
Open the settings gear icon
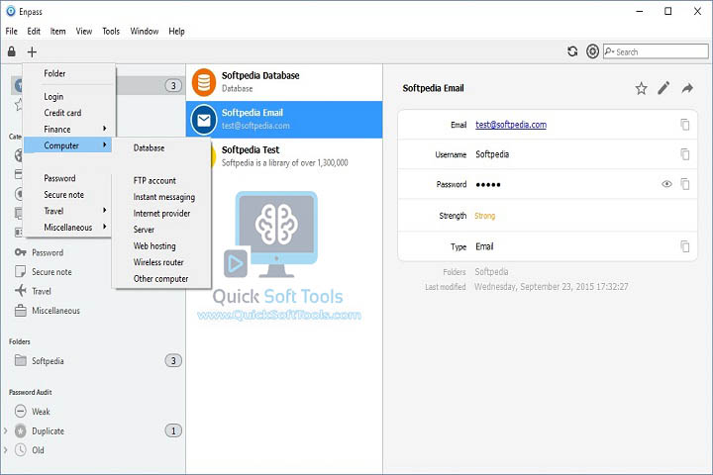pyautogui.click(x=592, y=51)
